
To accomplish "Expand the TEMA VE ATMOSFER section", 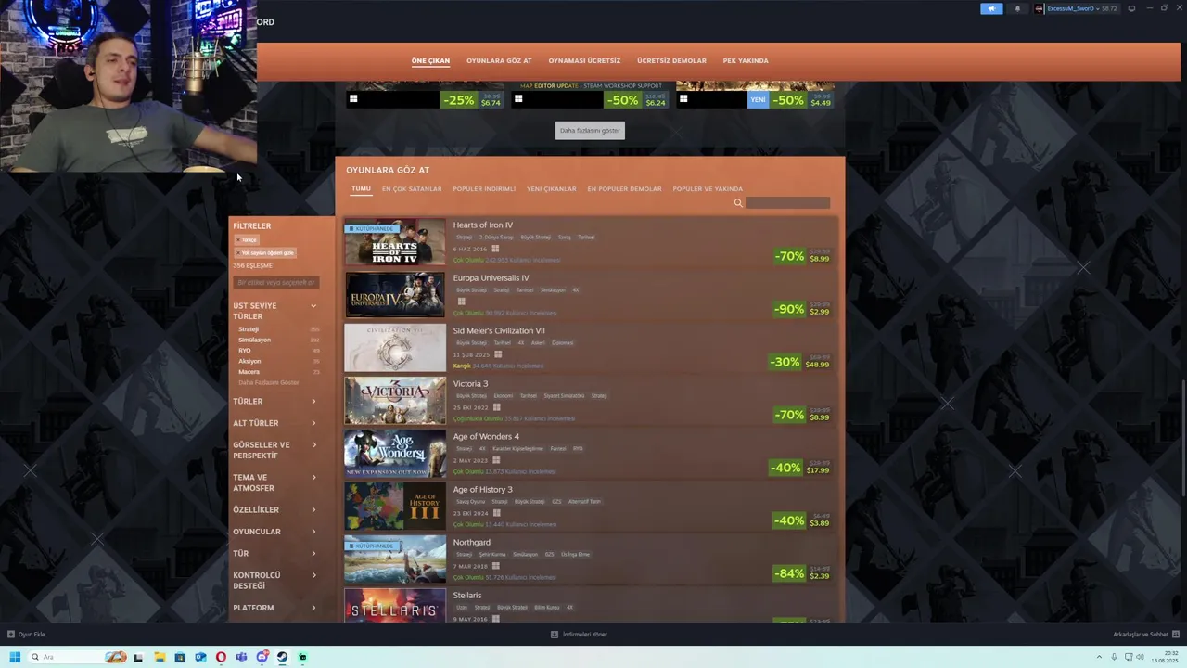I will 274,482.
